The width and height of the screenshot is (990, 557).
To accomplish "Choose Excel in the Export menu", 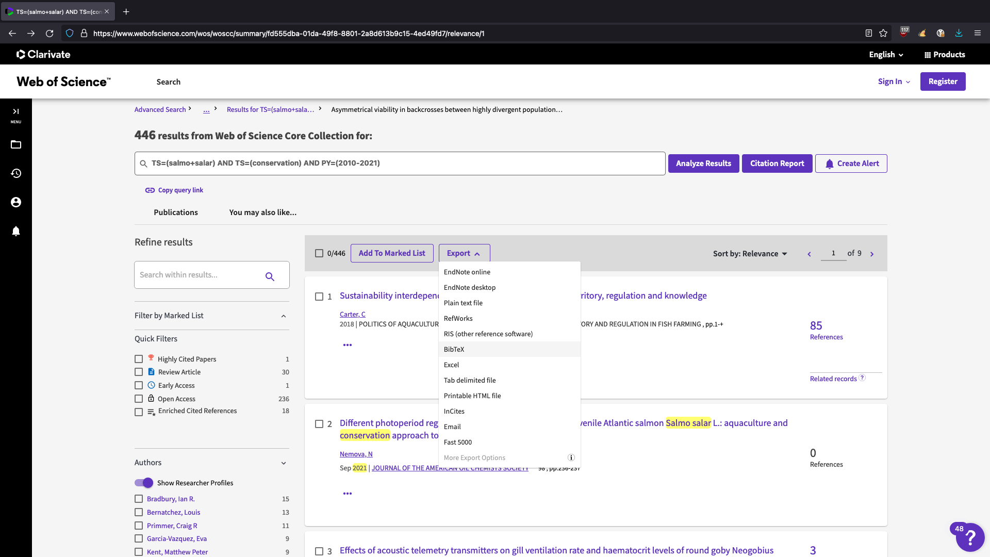I will pyautogui.click(x=451, y=365).
